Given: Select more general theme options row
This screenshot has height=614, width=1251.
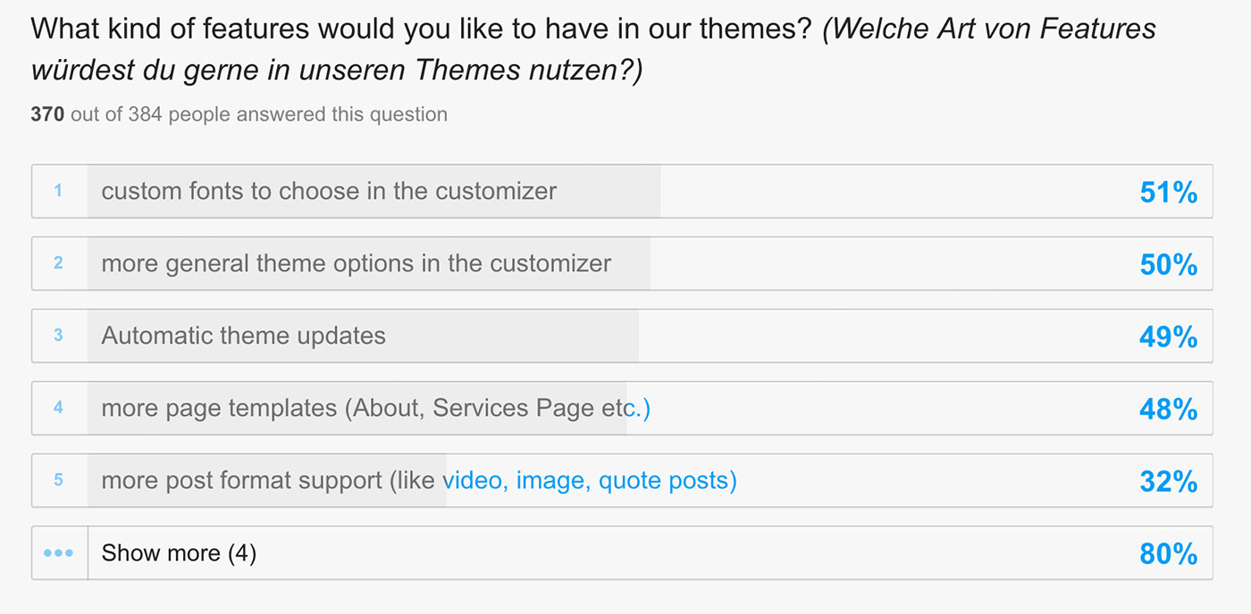Looking at the screenshot, I should [622, 263].
